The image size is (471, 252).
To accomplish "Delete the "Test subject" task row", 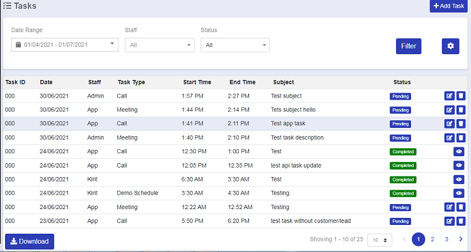I will (x=461, y=96).
